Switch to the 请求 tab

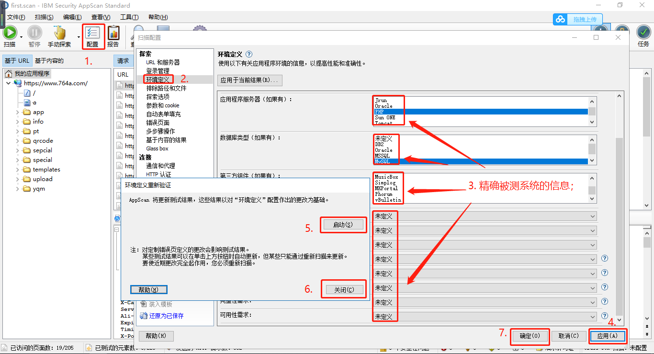[x=123, y=61]
